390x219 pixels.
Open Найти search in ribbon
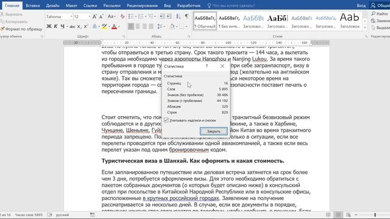tap(380, 13)
